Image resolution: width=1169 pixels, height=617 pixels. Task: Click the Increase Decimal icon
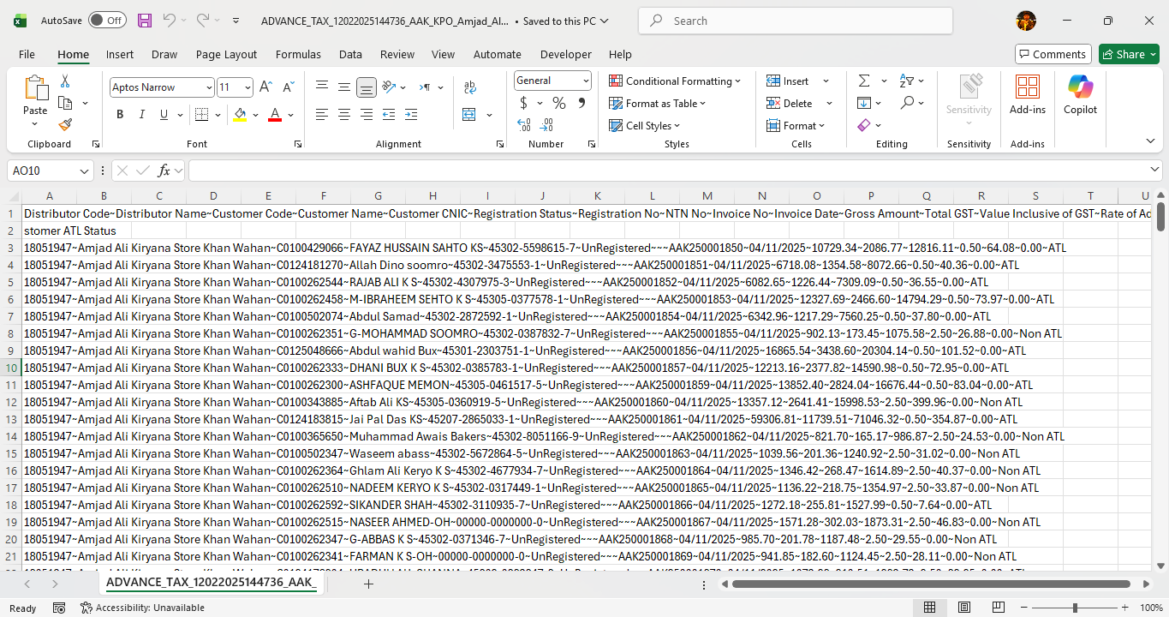click(523, 124)
